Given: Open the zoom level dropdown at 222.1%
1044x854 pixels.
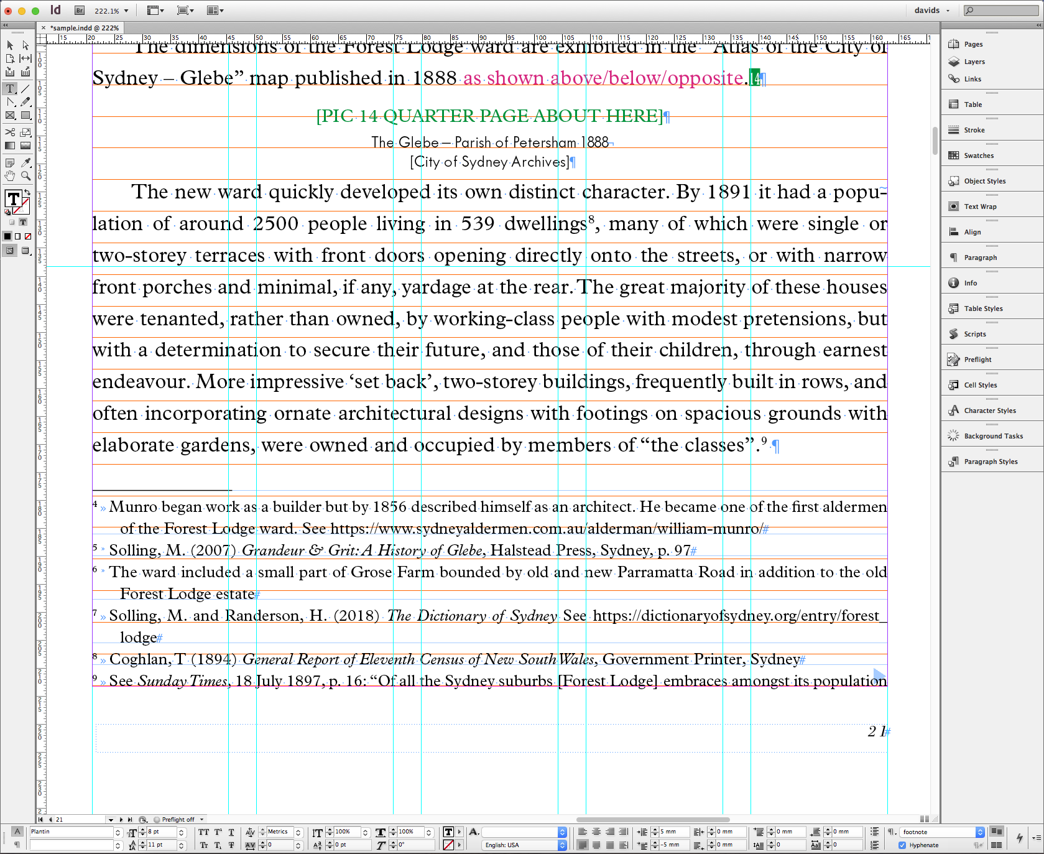Looking at the screenshot, I should pos(126,11).
